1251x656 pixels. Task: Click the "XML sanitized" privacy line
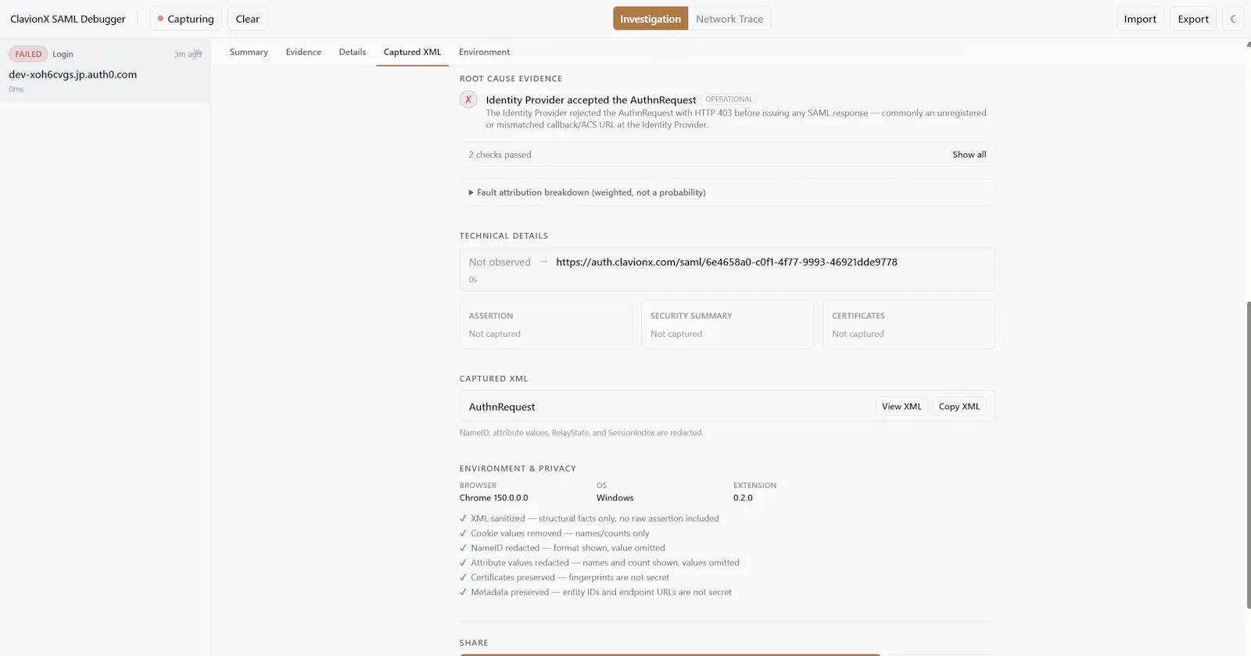click(594, 518)
